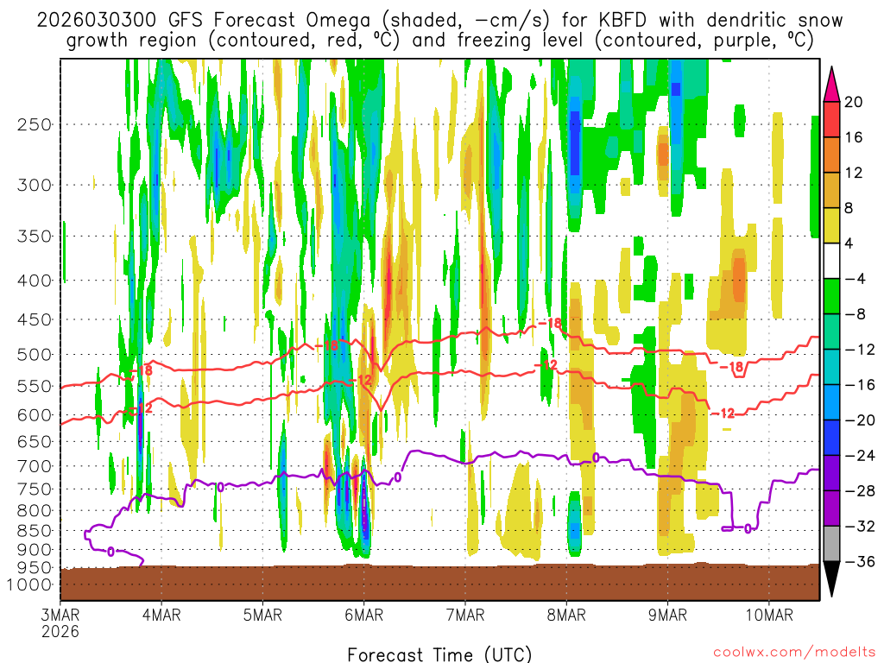This screenshot has height=663, width=884.
Task: Select the purple colorbar swatch between -28 and -32
Action: tap(832, 508)
